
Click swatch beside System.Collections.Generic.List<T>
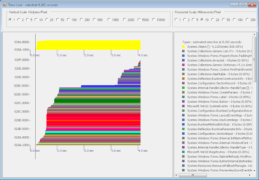click(x=183, y=51)
